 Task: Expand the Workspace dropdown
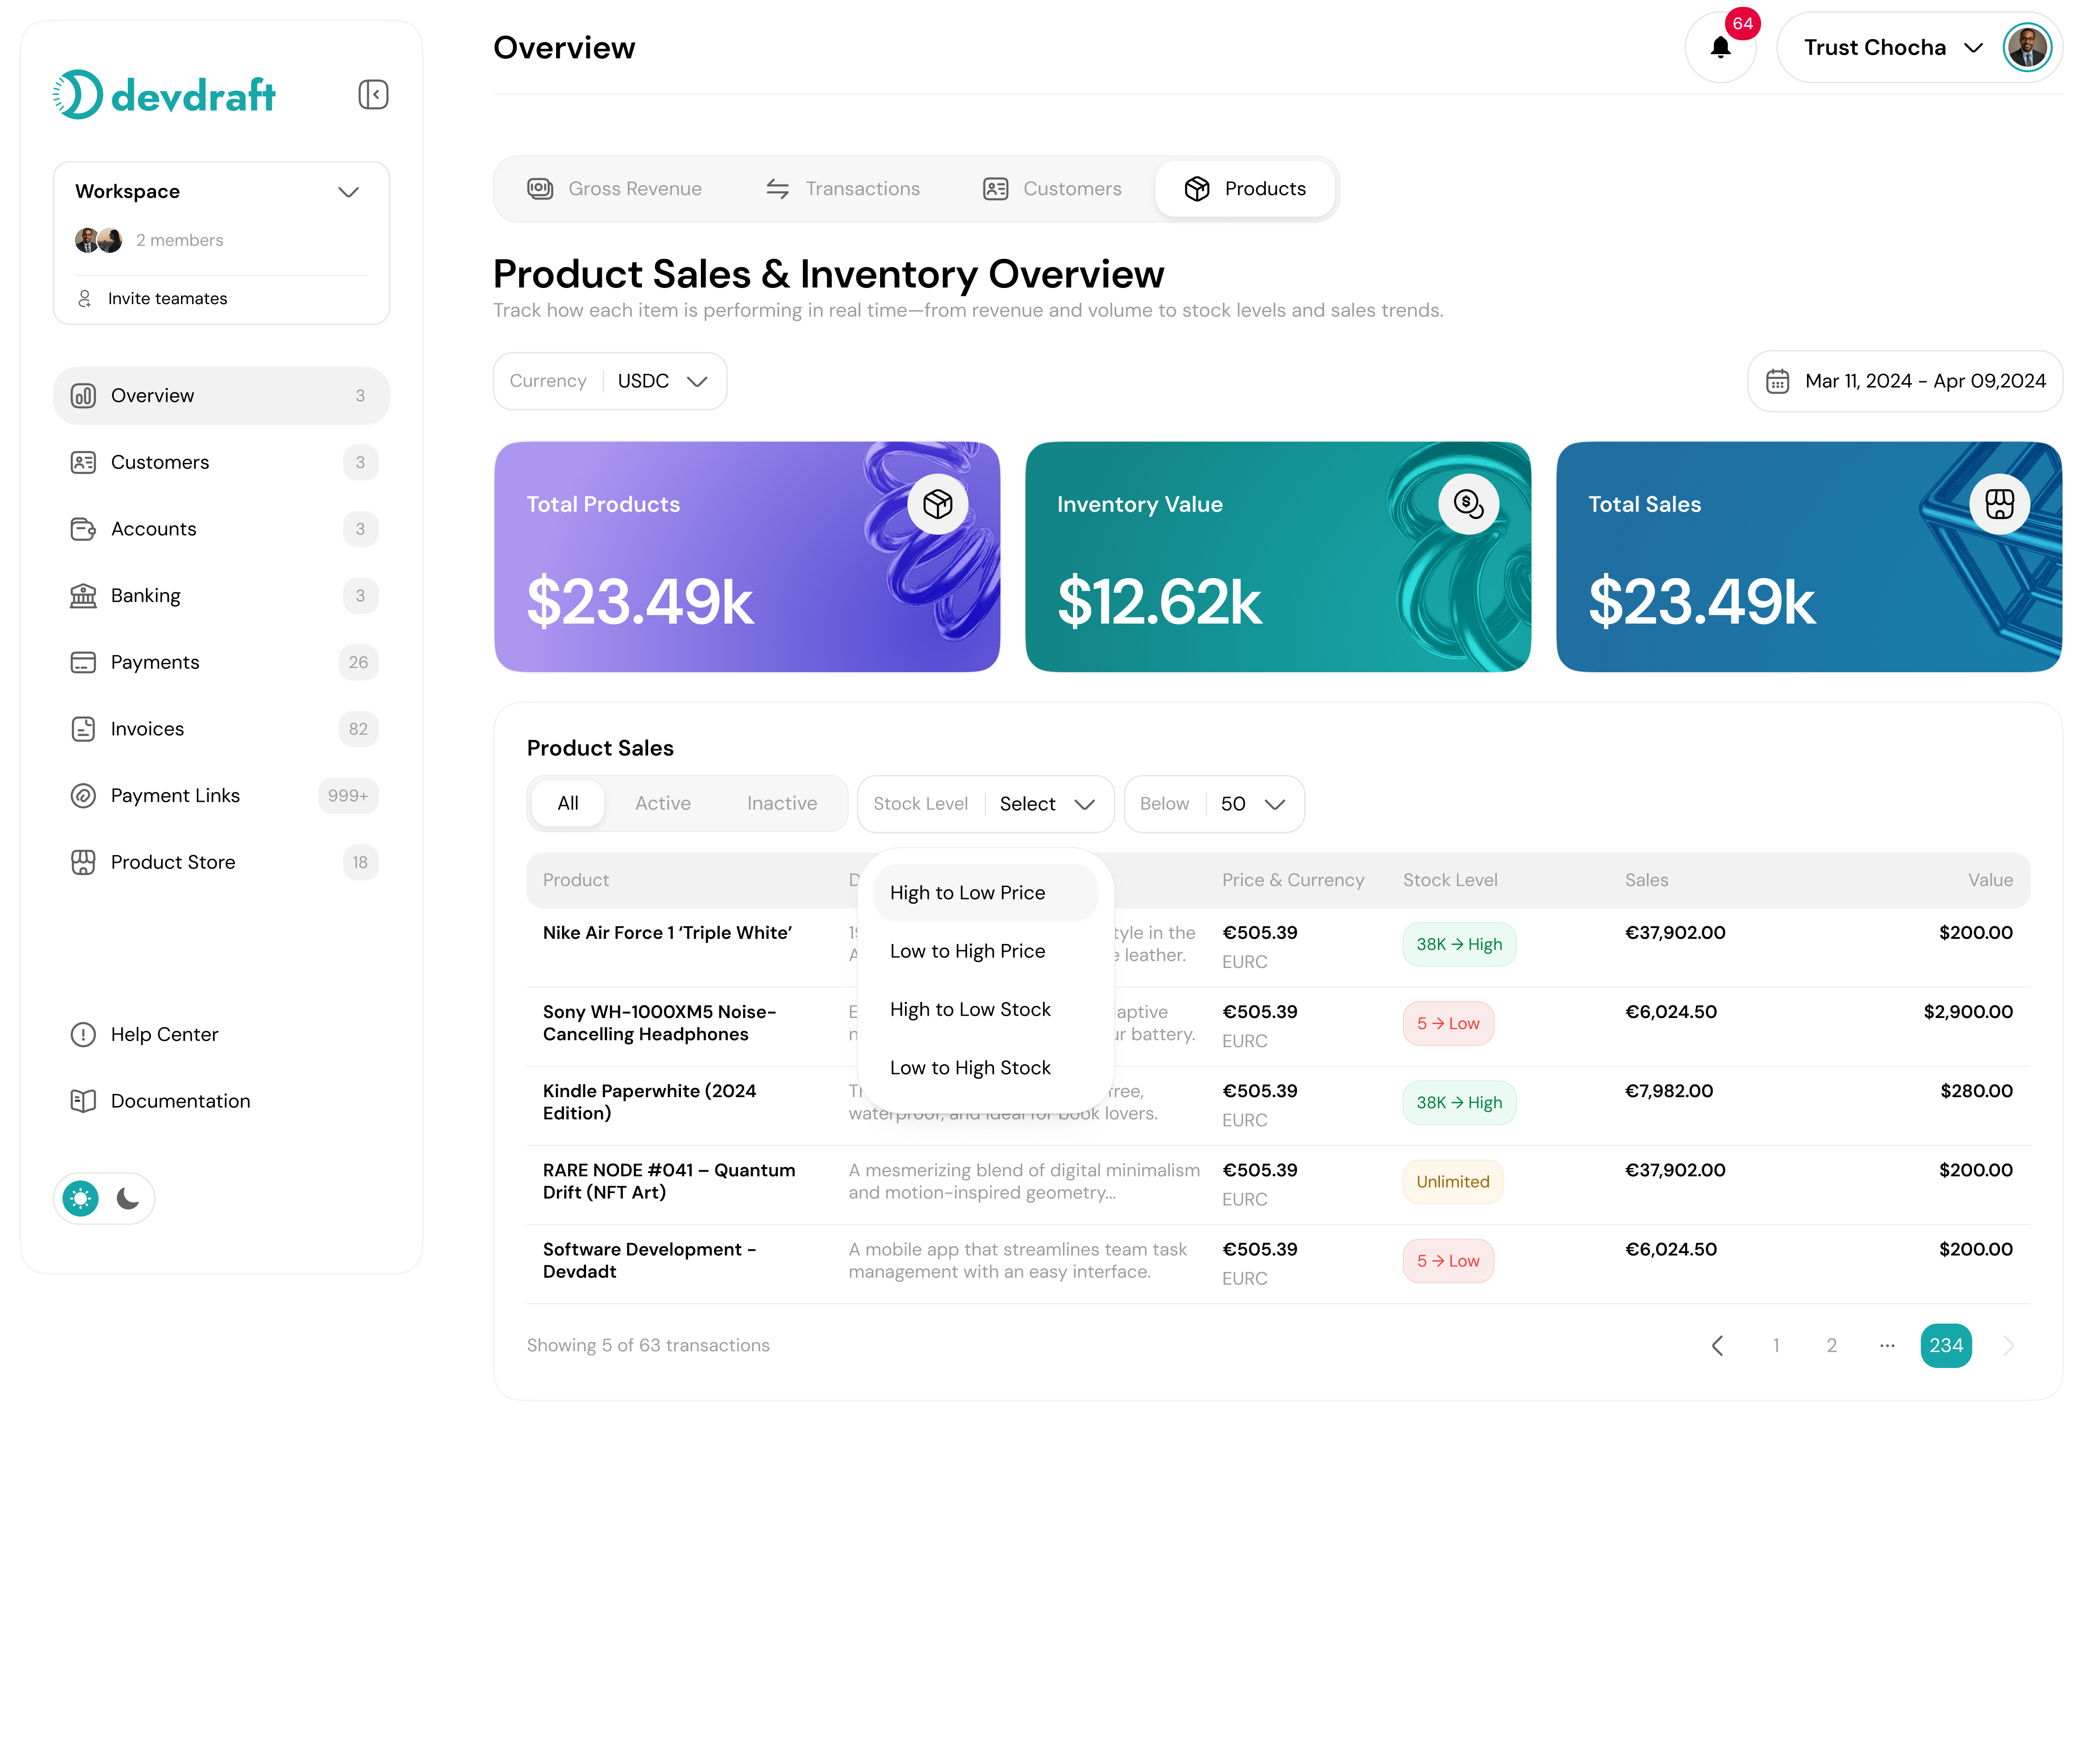[x=348, y=191]
